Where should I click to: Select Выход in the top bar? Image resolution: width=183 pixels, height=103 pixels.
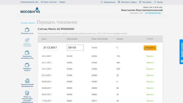click(x=160, y=2)
